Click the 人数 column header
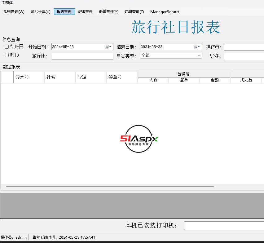Viewport: 264px width, 243px height. point(153,80)
